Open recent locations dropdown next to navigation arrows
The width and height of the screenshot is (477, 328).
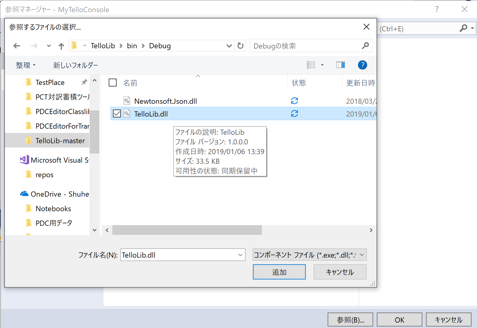coord(49,46)
